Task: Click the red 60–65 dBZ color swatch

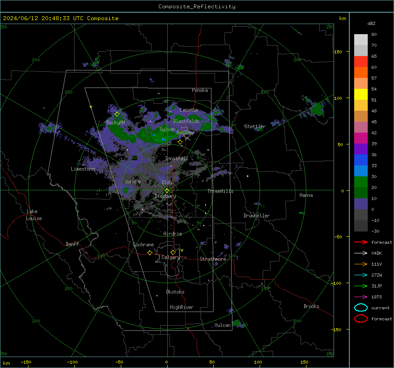Action: (361, 62)
